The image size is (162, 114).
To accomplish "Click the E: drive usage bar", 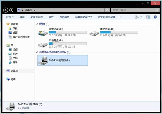I will [68, 44].
